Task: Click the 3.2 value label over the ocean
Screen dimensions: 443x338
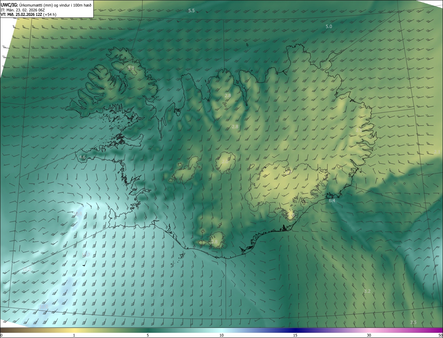Action: (367, 291)
